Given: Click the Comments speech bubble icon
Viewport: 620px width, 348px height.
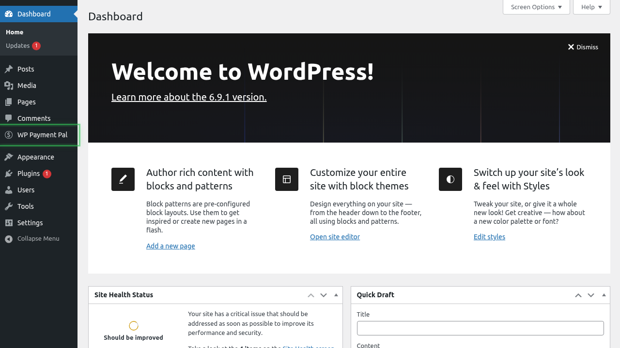Looking at the screenshot, I should [9, 118].
